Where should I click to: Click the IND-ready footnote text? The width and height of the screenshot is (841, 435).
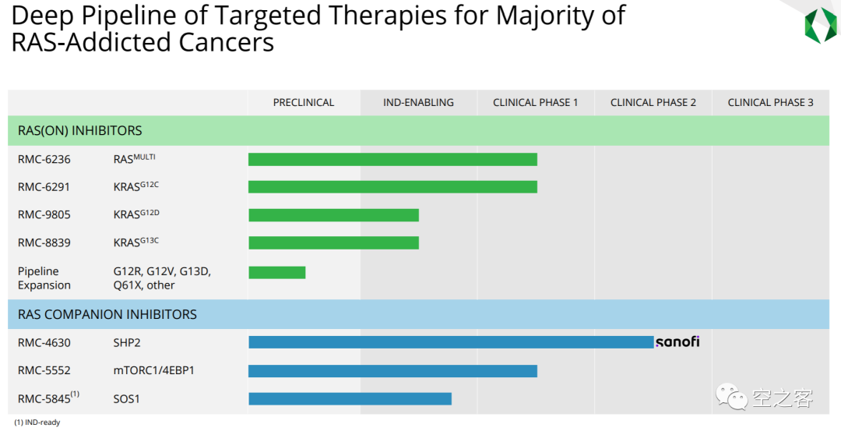37,423
